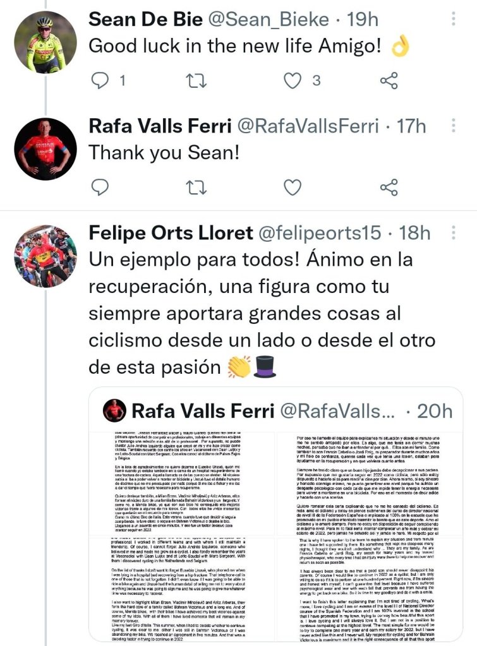Visit the @felipeorts15 profile handle
The image size is (477, 646).
tap(318, 232)
